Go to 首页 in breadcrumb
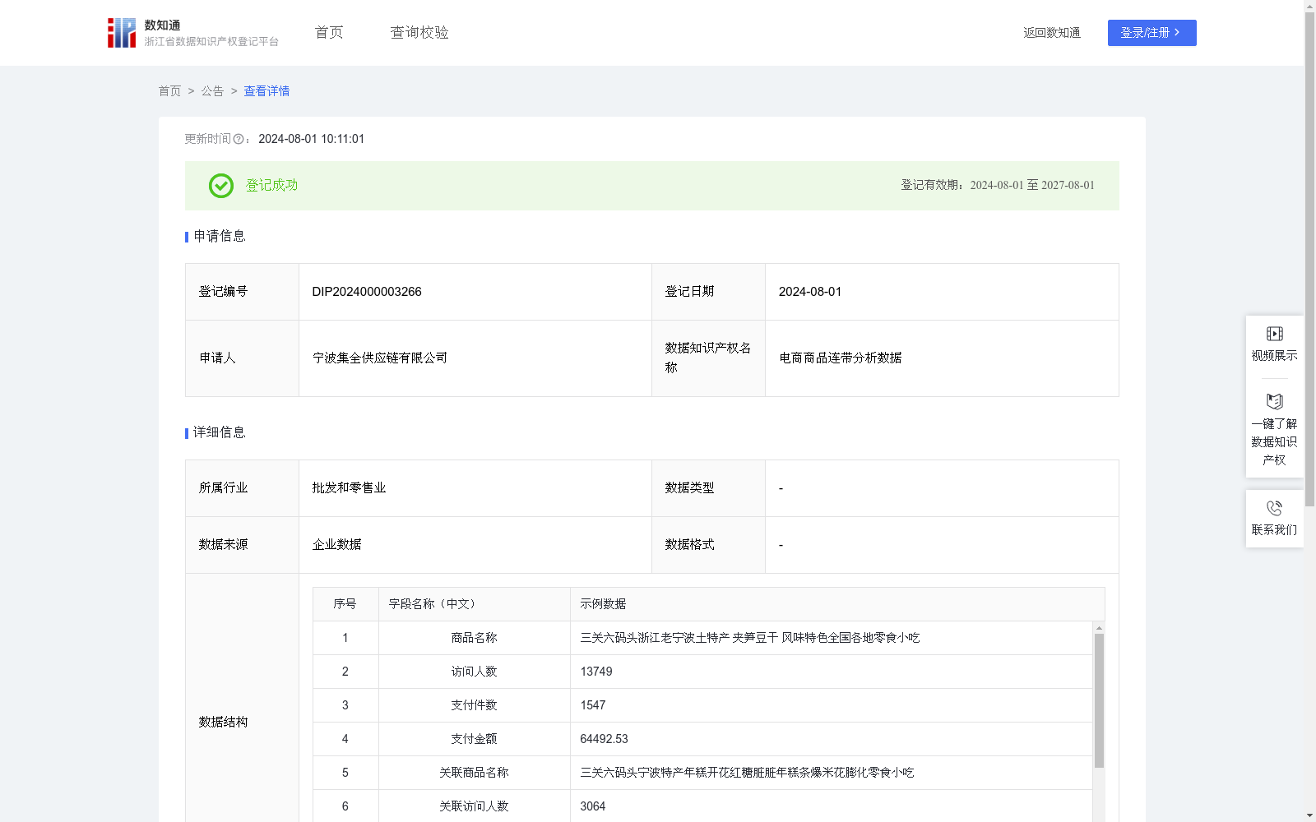 click(x=169, y=91)
